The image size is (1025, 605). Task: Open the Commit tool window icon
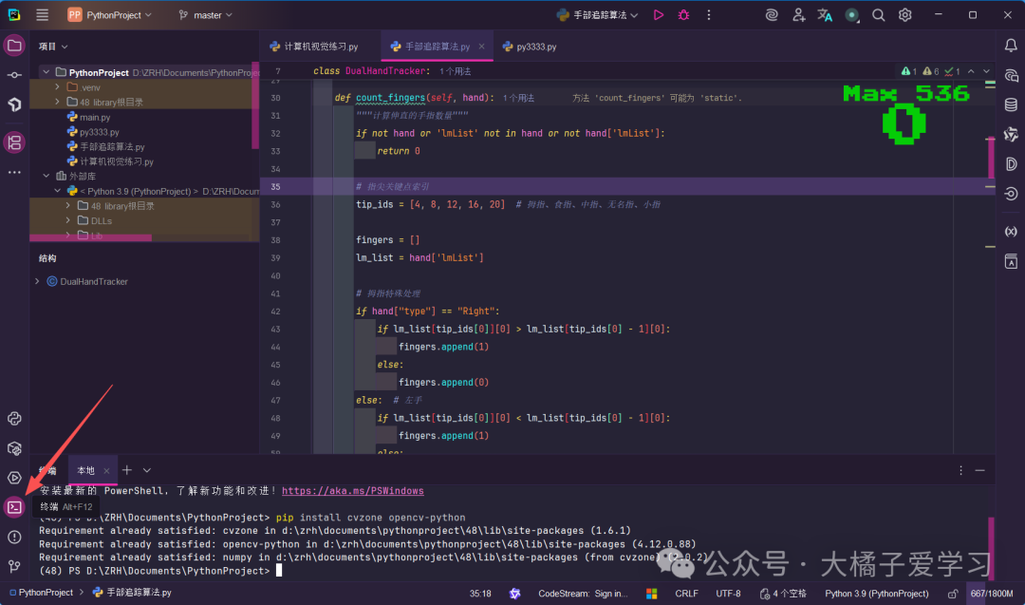[14, 75]
